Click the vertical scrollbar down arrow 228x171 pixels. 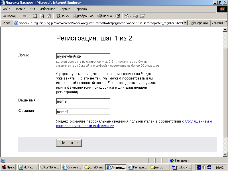[x=225, y=154]
